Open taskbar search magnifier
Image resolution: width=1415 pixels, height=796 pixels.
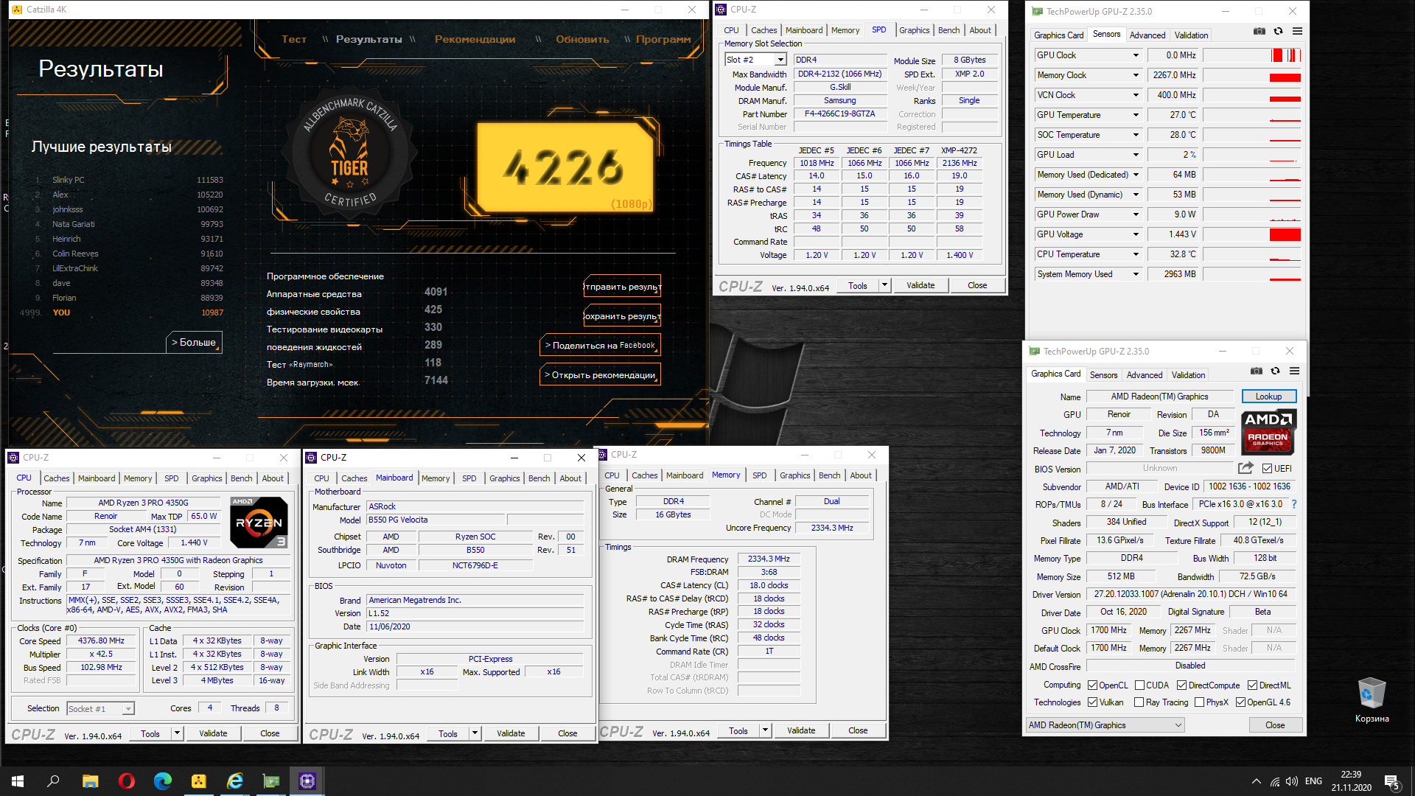pos(53,781)
